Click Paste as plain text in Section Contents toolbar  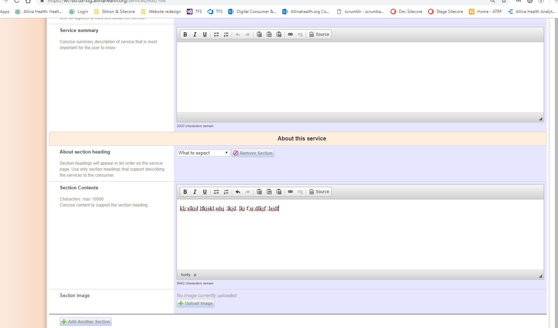[269, 192]
